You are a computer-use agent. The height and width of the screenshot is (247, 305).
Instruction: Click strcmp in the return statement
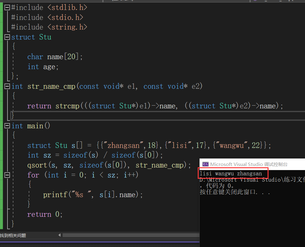click(67, 106)
